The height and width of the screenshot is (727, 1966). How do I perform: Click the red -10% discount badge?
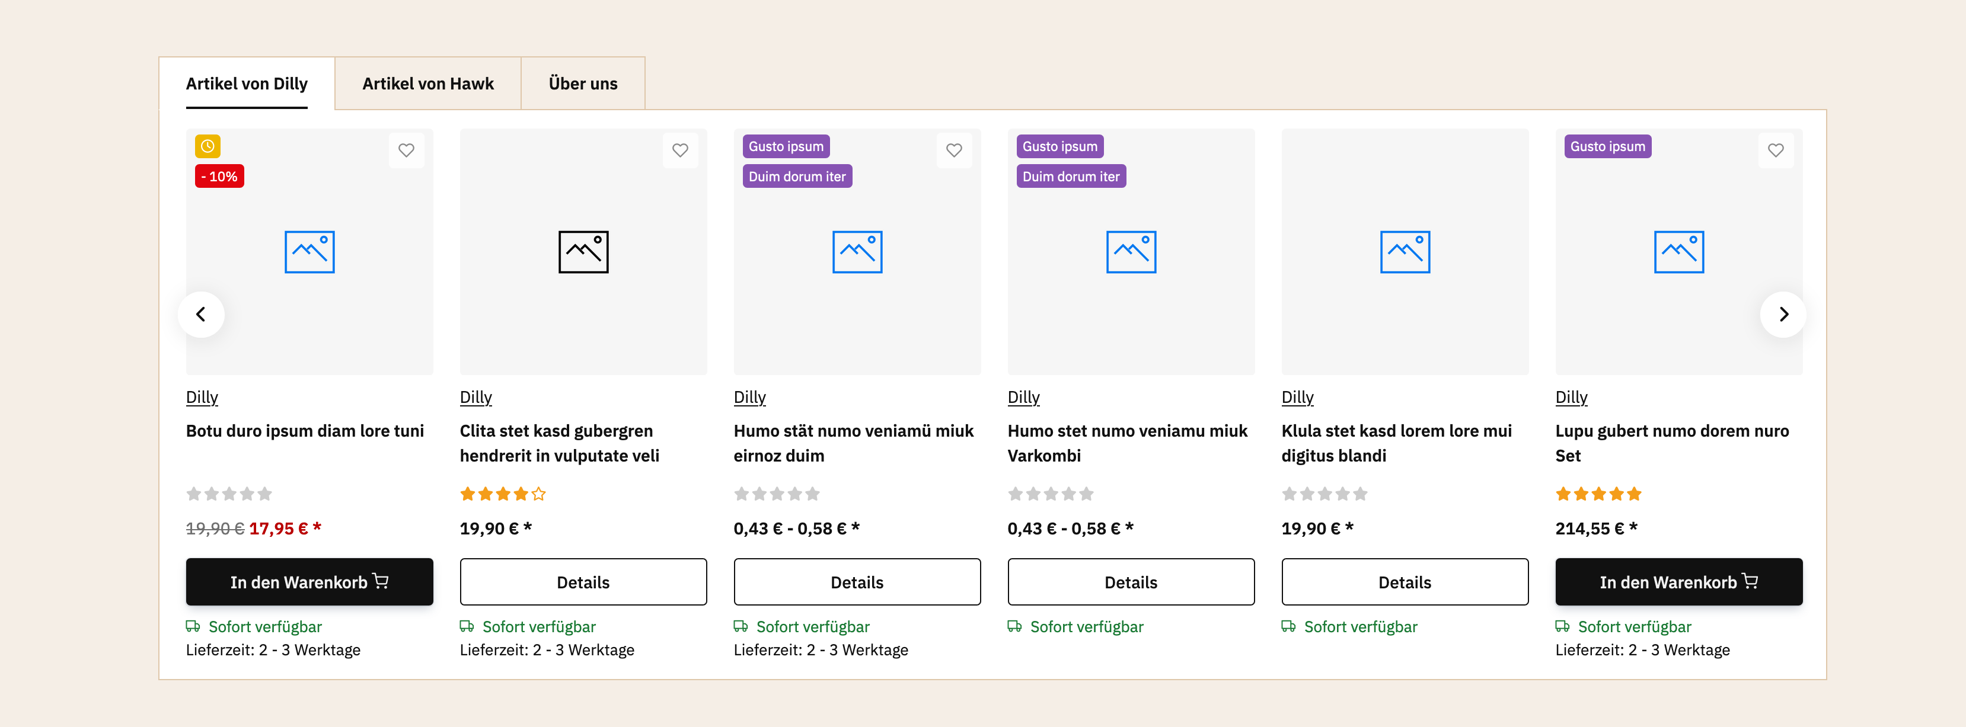tap(219, 176)
